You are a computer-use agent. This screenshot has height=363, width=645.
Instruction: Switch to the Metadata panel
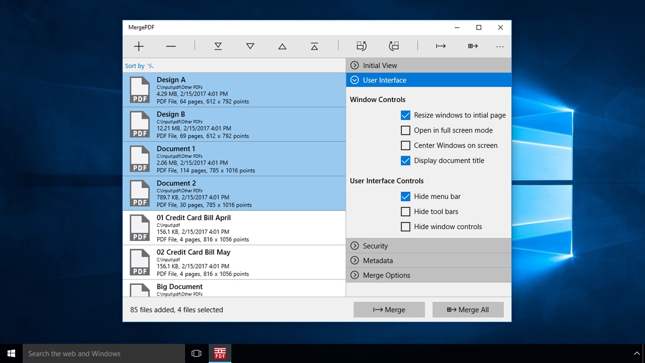[429, 260]
